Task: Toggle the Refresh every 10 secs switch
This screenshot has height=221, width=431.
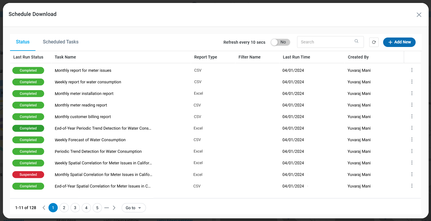Action: click(280, 42)
